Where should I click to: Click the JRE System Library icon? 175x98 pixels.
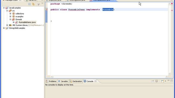point(10,25)
